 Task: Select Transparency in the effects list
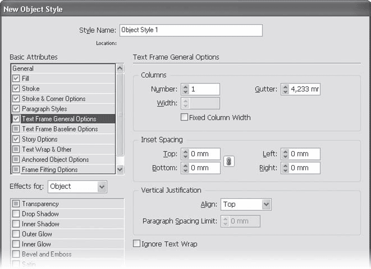point(40,204)
